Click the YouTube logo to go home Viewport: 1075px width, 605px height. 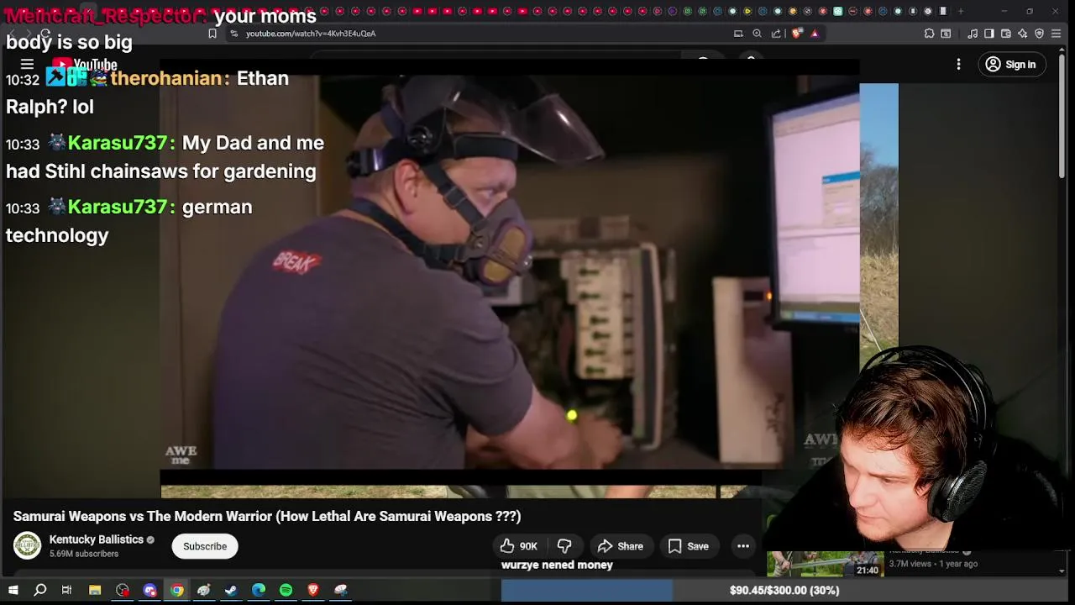click(84, 65)
